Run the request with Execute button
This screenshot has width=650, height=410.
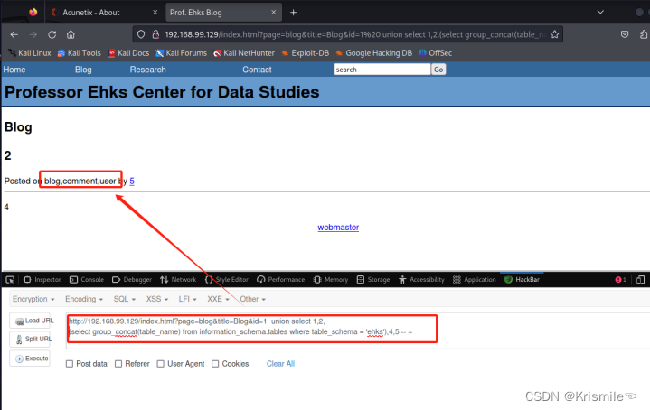click(30, 359)
